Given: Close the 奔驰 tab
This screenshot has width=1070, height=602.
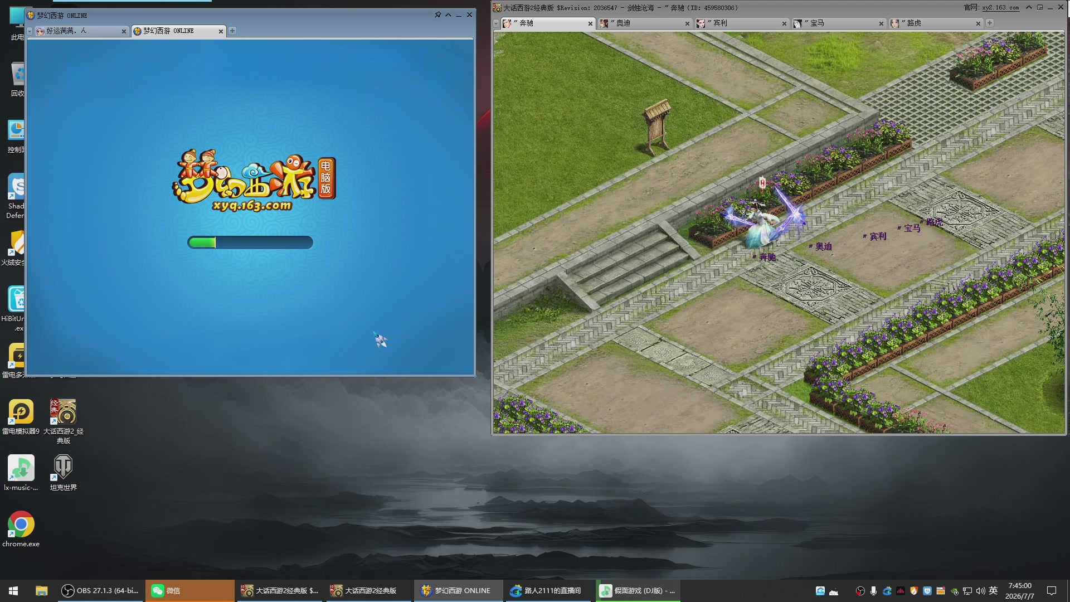Looking at the screenshot, I should 590,23.
